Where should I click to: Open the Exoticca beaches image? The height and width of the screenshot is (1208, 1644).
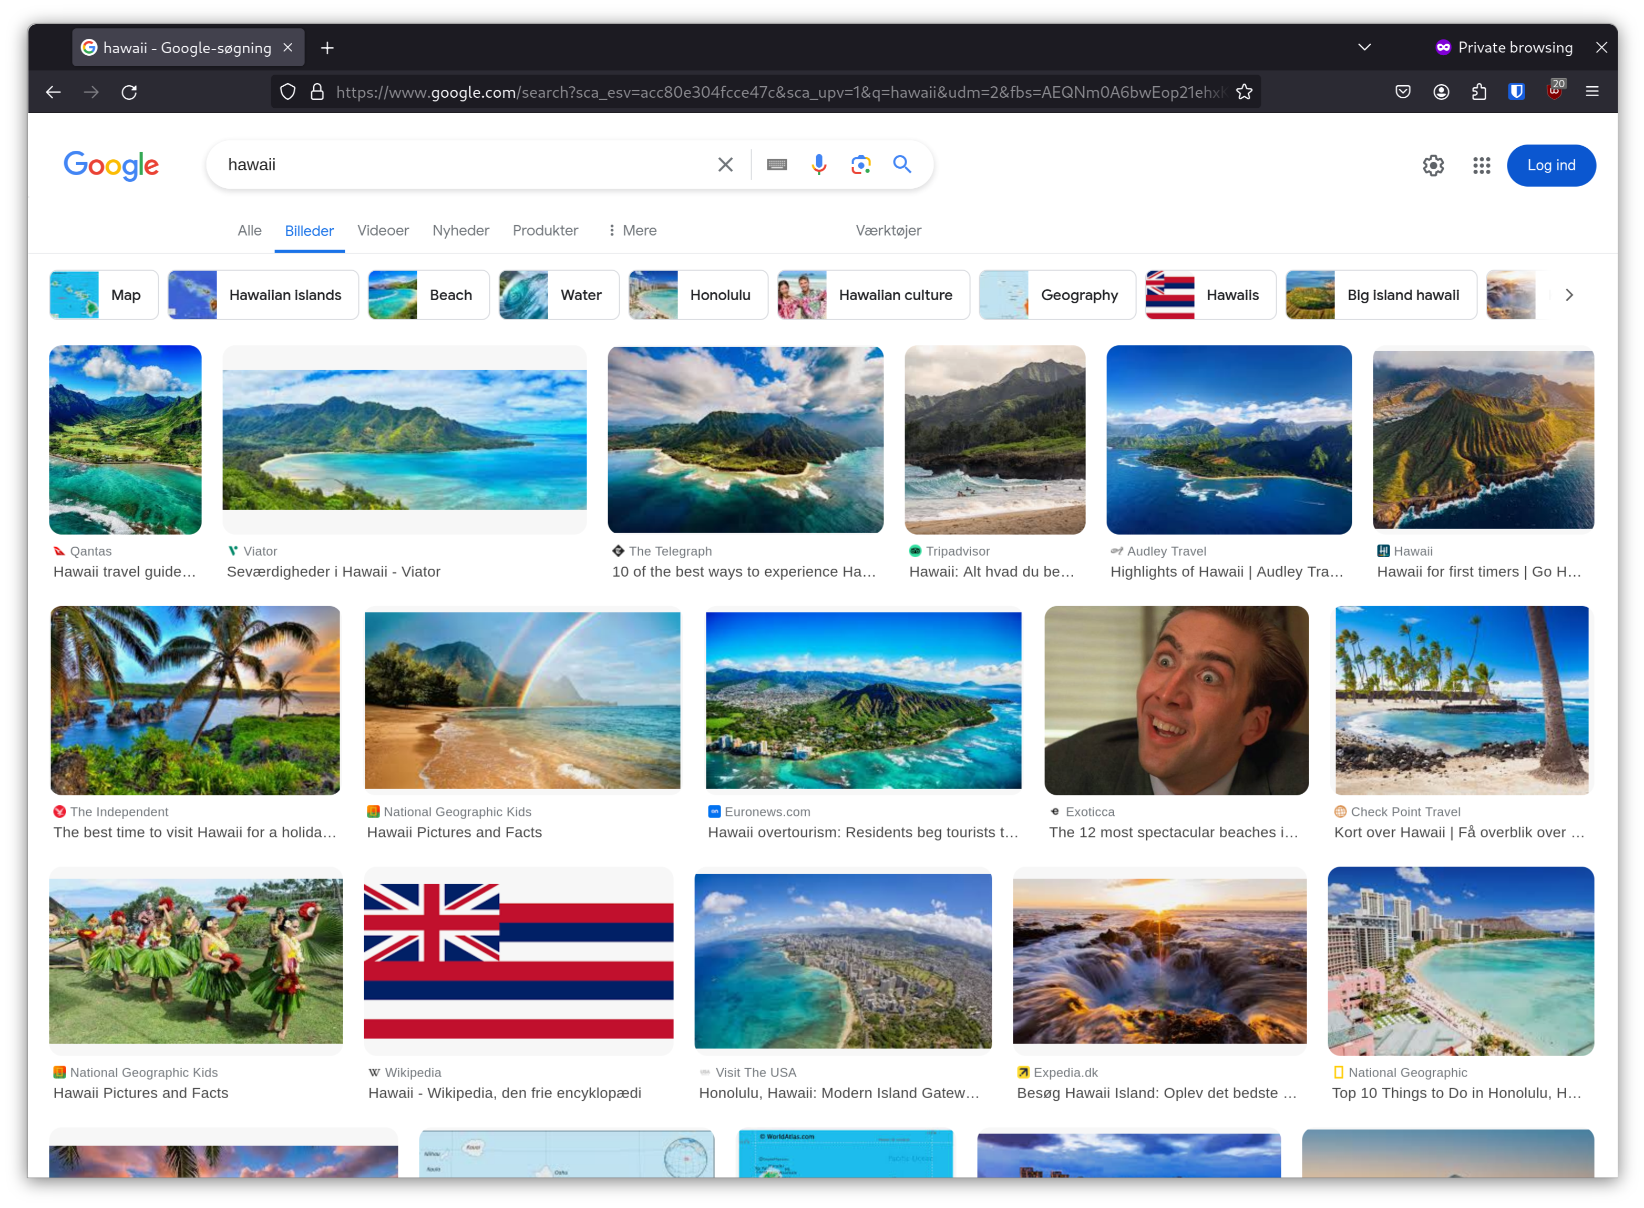coord(1176,701)
